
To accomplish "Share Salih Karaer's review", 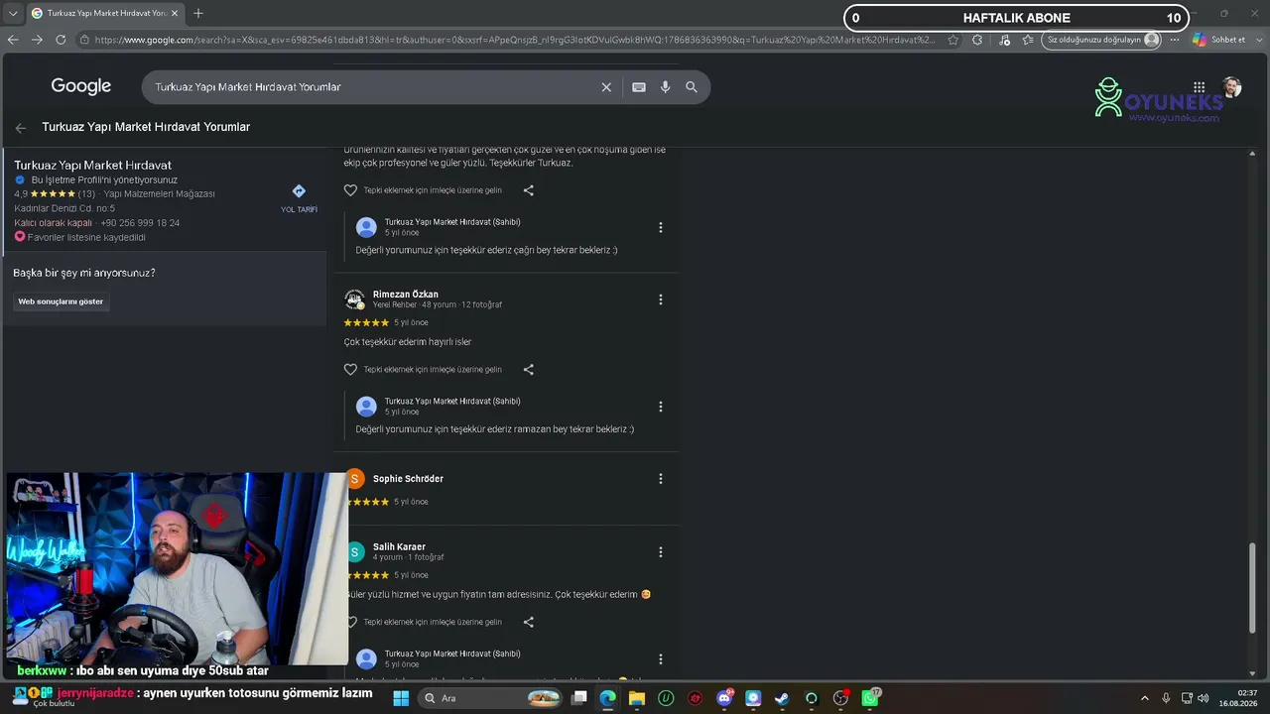I will (x=528, y=623).
